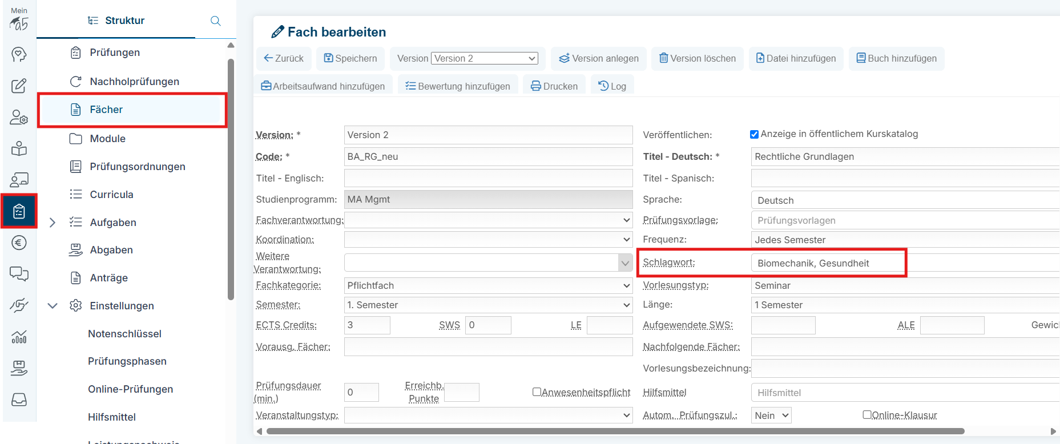Uncheck Anzeige in öffentlichem Kurskatalog checkbox
This screenshot has height=444, width=1060.
(754, 134)
